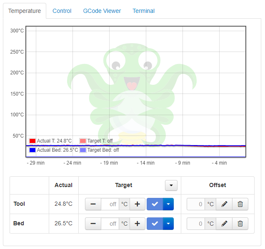Switch to the Control tab

click(62, 11)
